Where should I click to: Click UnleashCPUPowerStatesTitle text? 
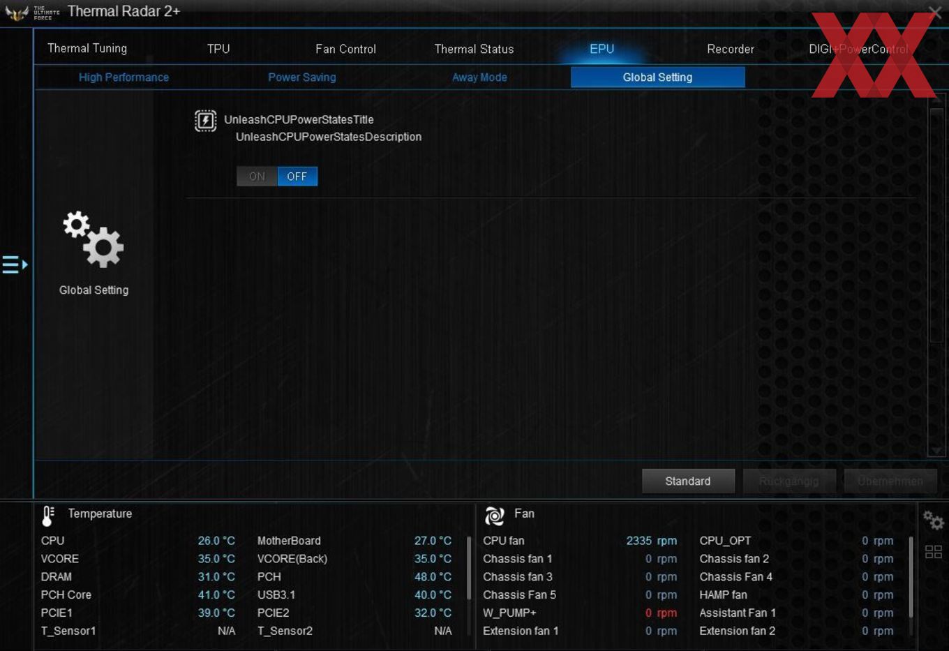299,120
